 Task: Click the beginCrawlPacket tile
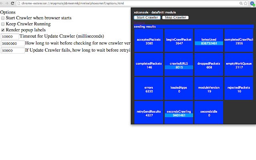179,40
